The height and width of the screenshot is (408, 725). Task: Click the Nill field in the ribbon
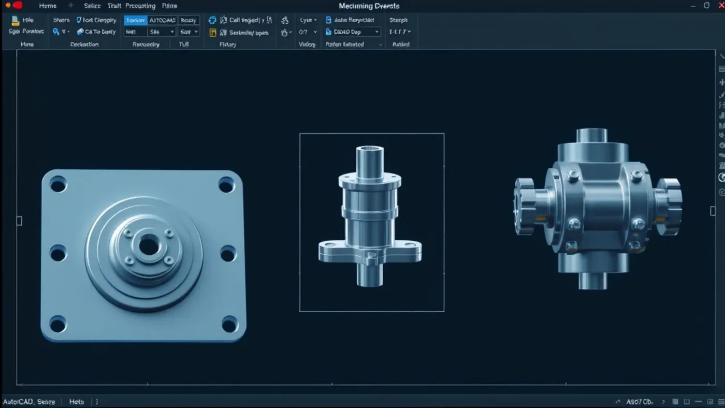136,32
